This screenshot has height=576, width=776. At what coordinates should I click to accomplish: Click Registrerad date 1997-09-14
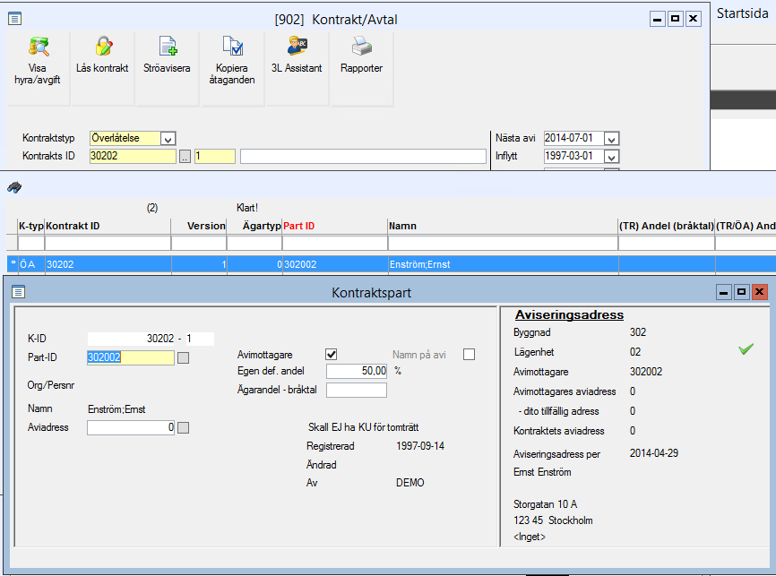pyautogui.click(x=420, y=446)
